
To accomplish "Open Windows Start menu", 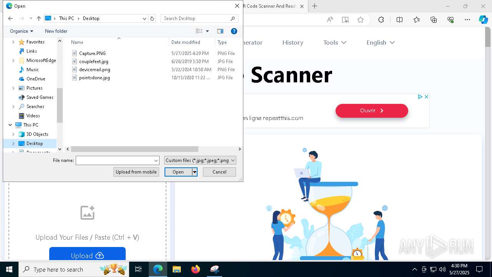I will click(x=9, y=269).
